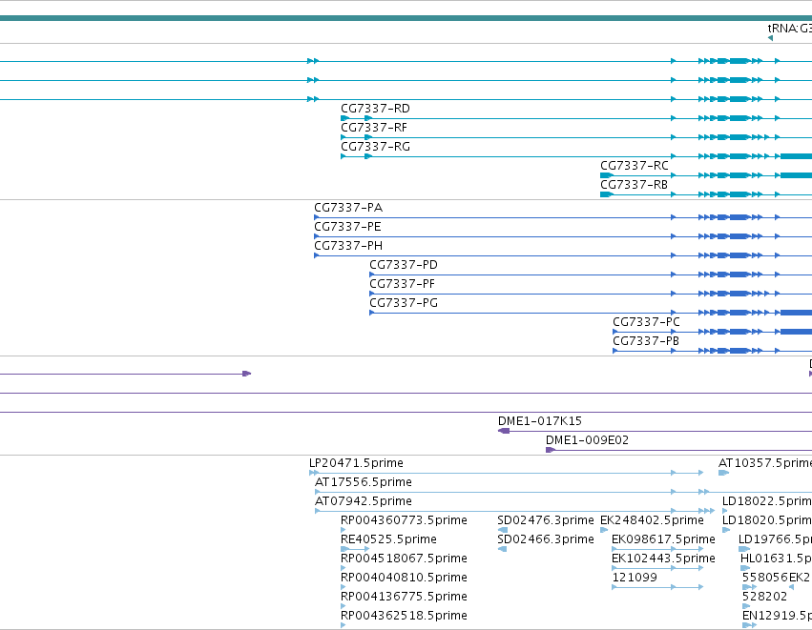This screenshot has height=630, width=812.
Task: Open the RP004362518.5prime EST feature
Action: 404,616
